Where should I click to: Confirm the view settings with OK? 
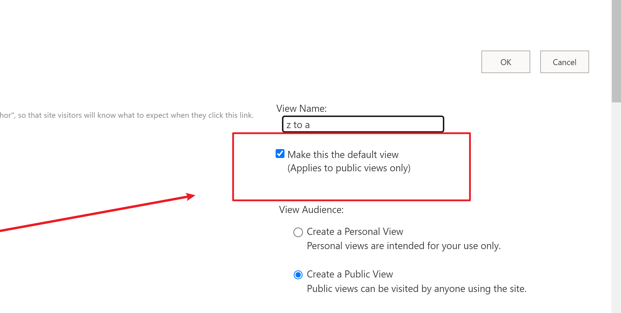click(506, 62)
